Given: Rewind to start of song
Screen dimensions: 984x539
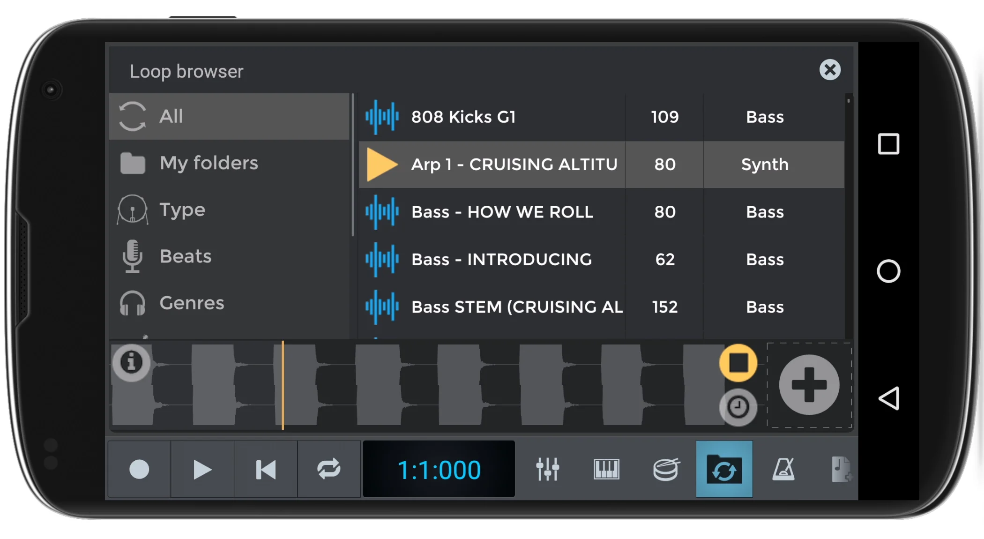Looking at the screenshot, I should click(x=266, y=469).
